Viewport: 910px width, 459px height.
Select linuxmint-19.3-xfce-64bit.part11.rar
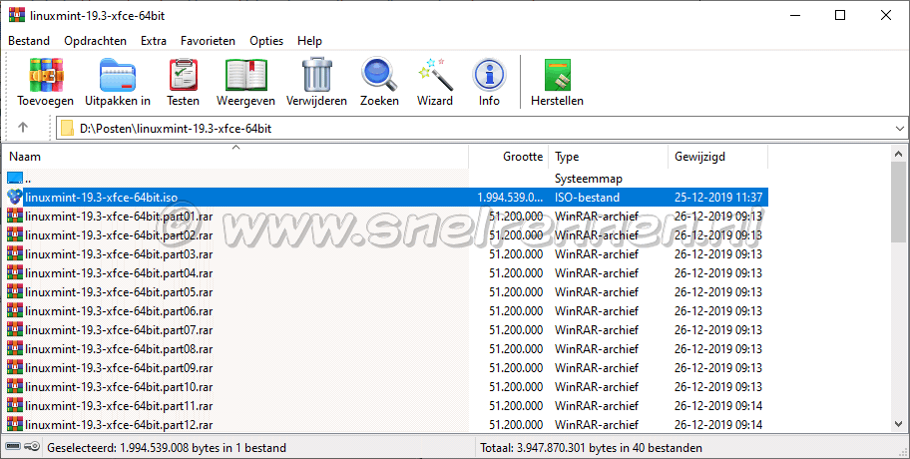[x=119, y=405]
